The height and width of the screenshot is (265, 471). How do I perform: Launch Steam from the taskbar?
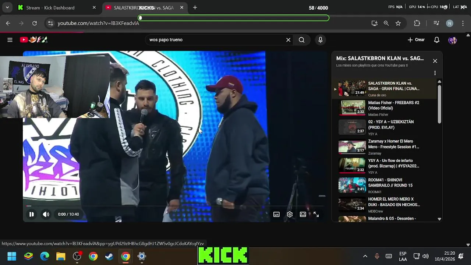(109, 256)
